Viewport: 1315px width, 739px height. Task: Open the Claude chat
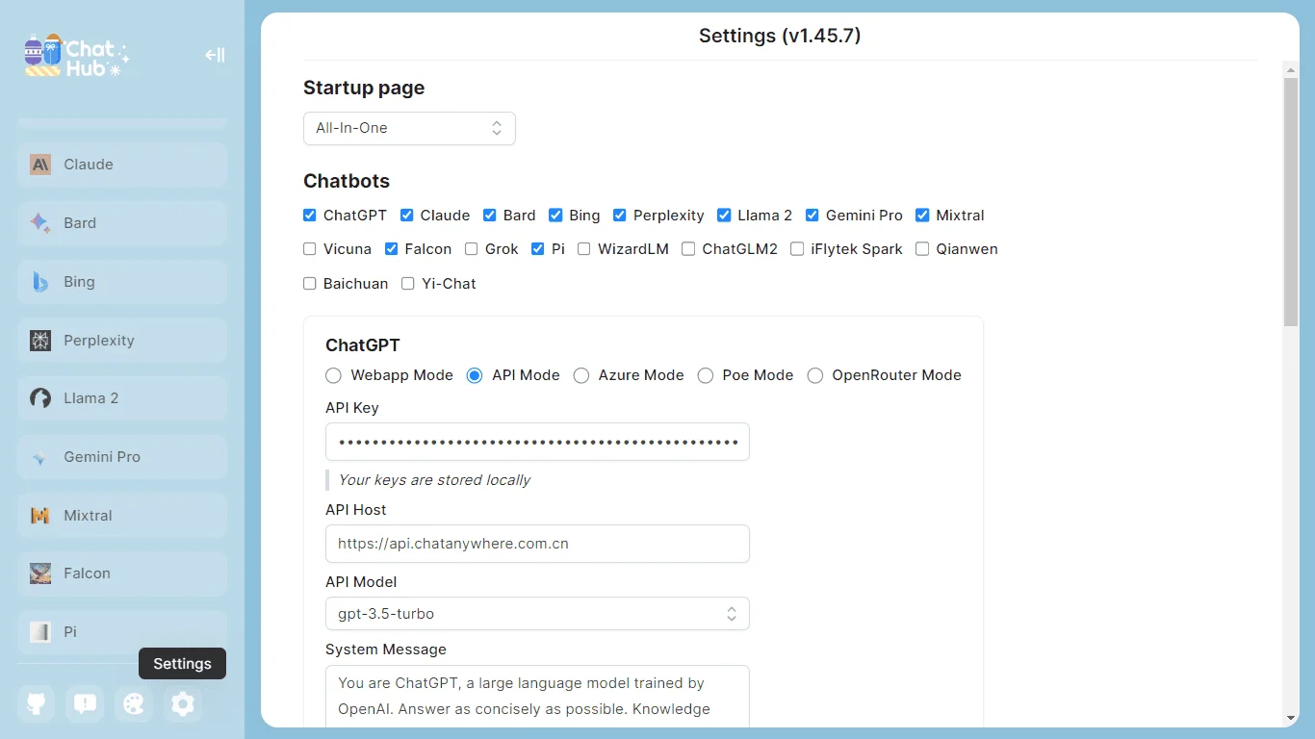click(122, 165)
